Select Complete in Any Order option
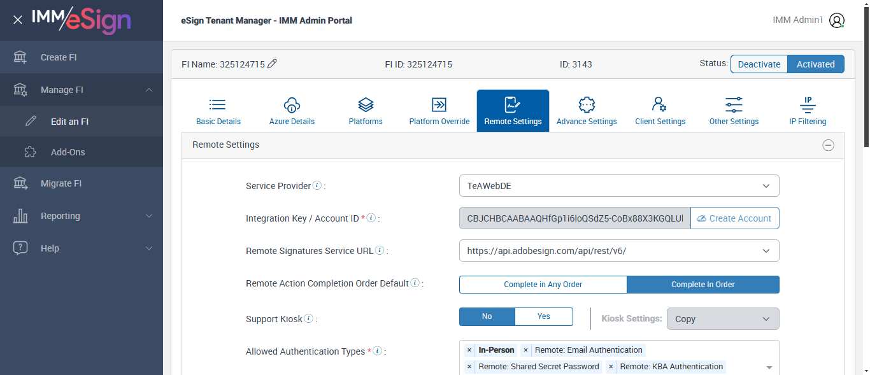The height and width of the screenshot is (375, 870). click(543, 285)
